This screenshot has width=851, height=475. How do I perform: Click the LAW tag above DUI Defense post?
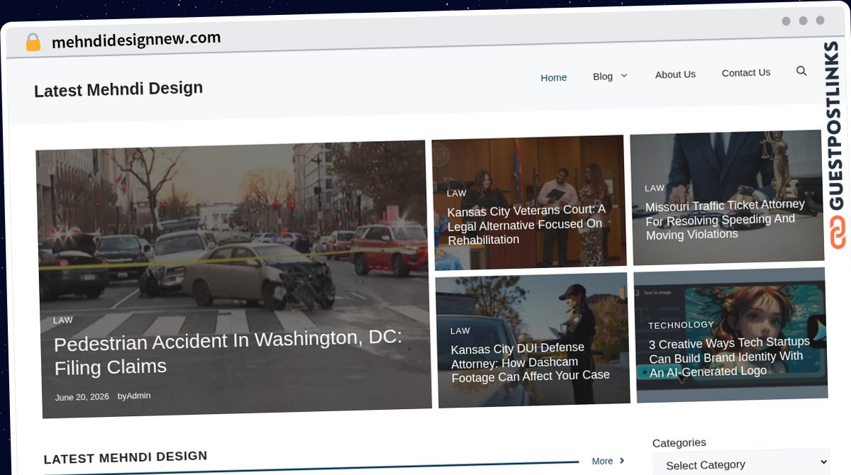460,331
